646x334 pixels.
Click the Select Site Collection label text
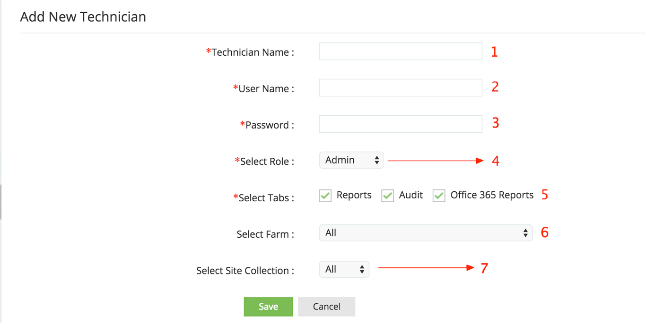[x=245, y=271]
